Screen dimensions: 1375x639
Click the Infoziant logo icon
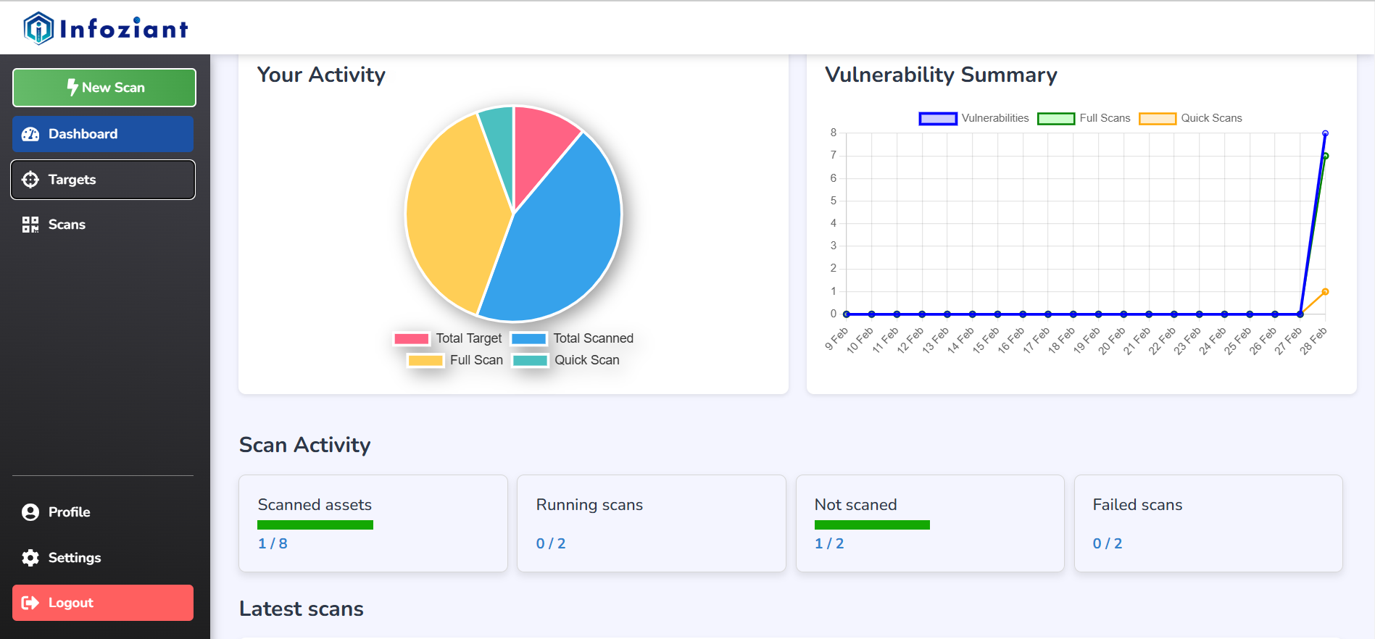[38, 28]
